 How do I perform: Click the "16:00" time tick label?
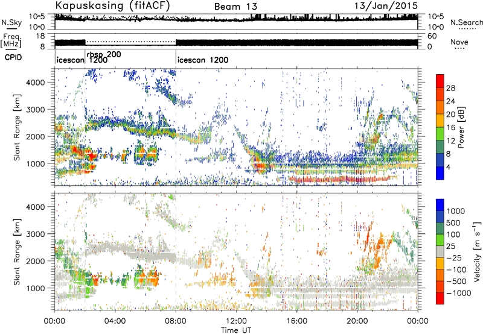point(296,321)
